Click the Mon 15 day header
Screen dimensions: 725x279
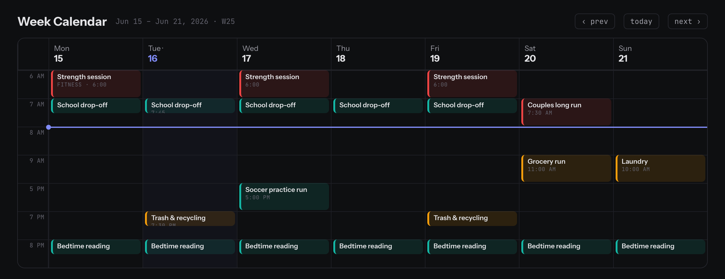[x=96, y=54]
